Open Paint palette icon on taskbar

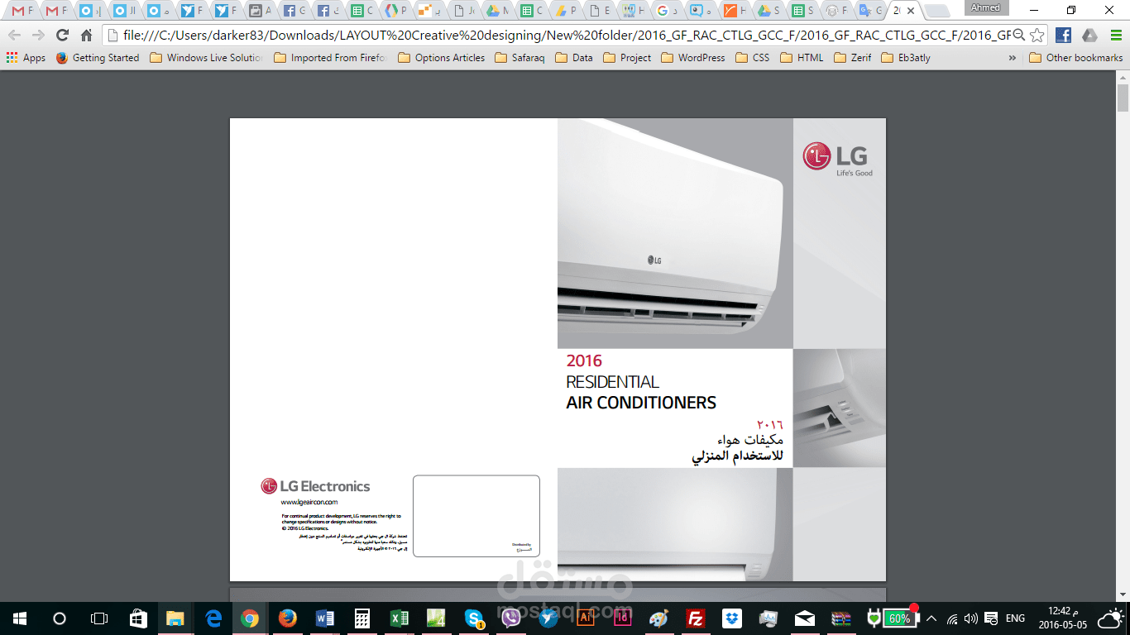[x=658, y=618]
